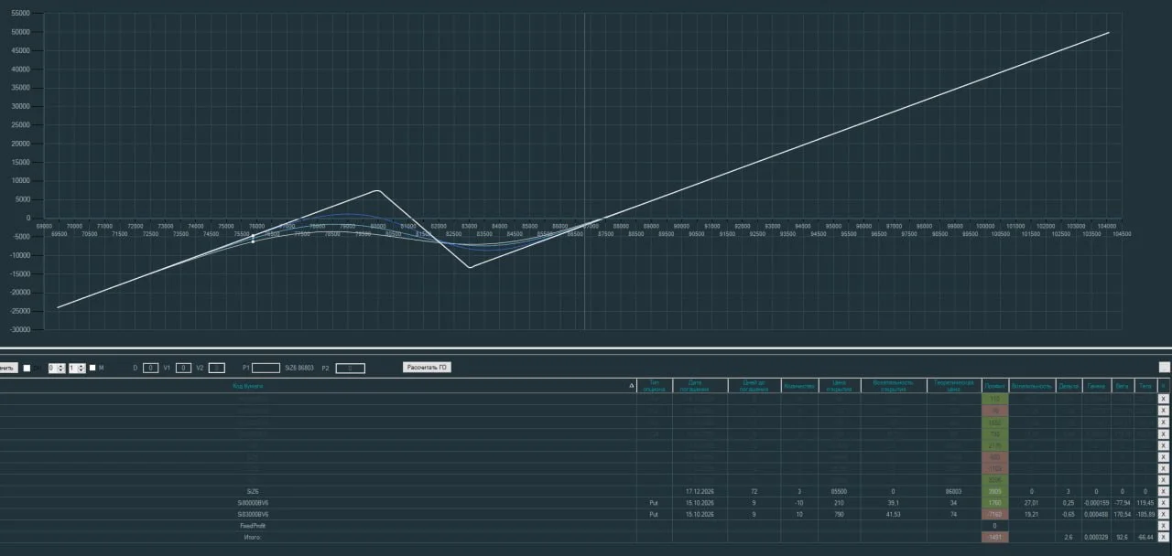Click the Рассчитать ГО button
Screen dimensions: 1172x556
click(427, 368)
